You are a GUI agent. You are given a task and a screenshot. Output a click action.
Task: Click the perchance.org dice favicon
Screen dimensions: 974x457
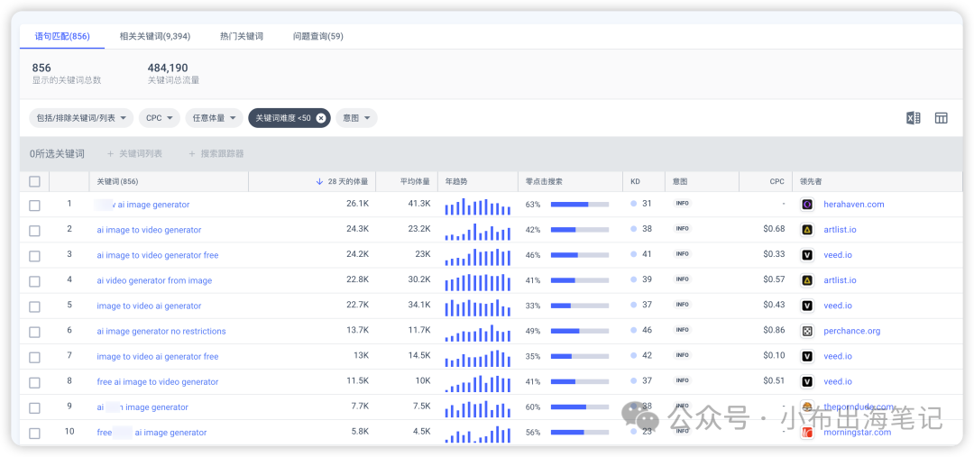tap(807, 331)
